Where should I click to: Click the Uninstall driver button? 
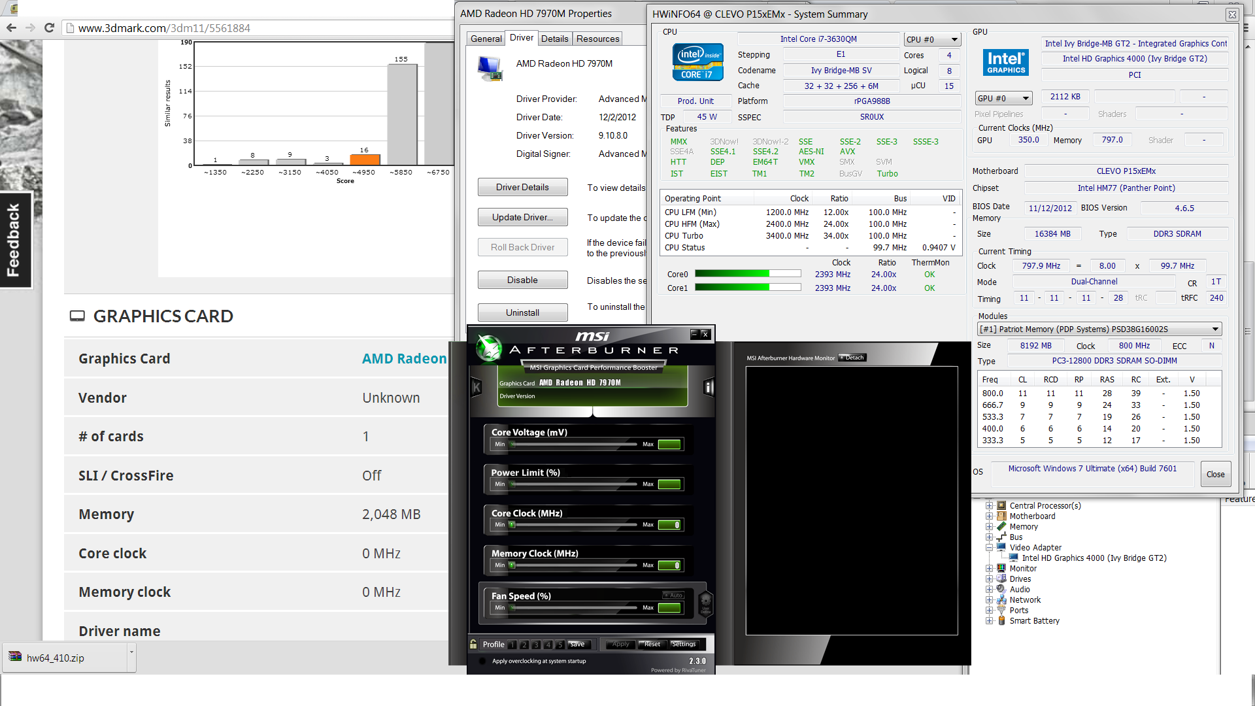tap(522, 312)
